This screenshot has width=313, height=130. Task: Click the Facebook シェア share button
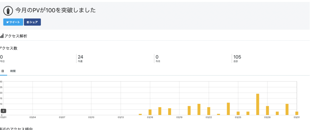[32, 22]
